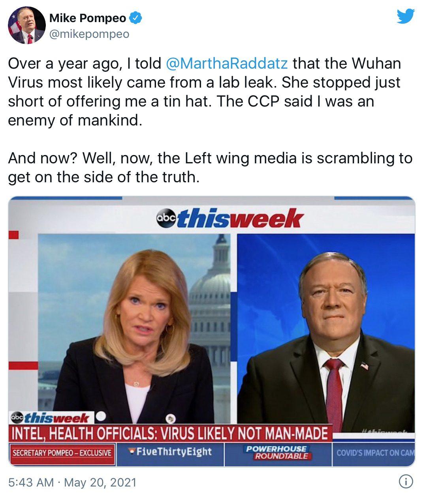Open the 5:43 AM · May 20, 2021 timestamp
The height and width of the screenshot is (494, 425).
pyautogui.click(x=72, y=482)
